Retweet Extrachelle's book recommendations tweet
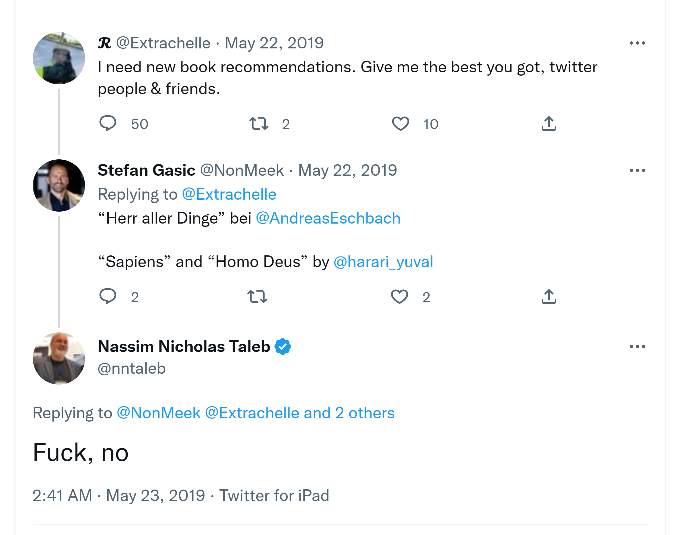Viewport: 675px width, 535px height. (258, 123)
